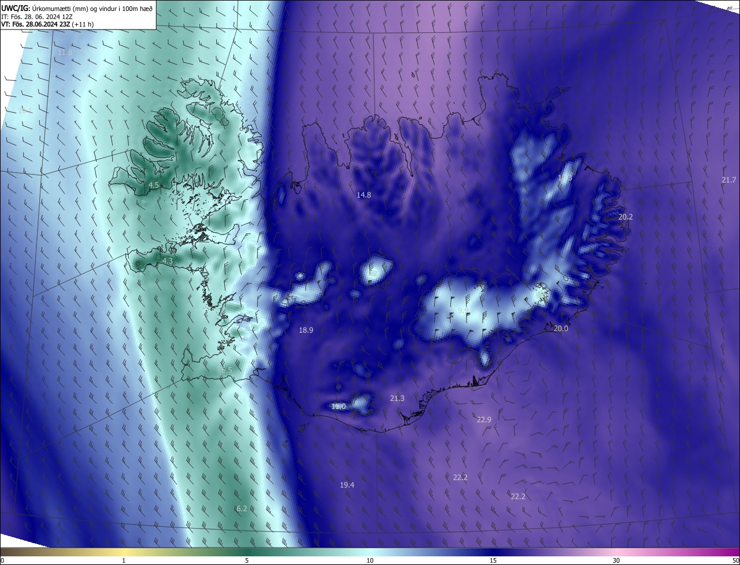
Task: Click the 21.7 value on the map
Action: pos(729,180)
